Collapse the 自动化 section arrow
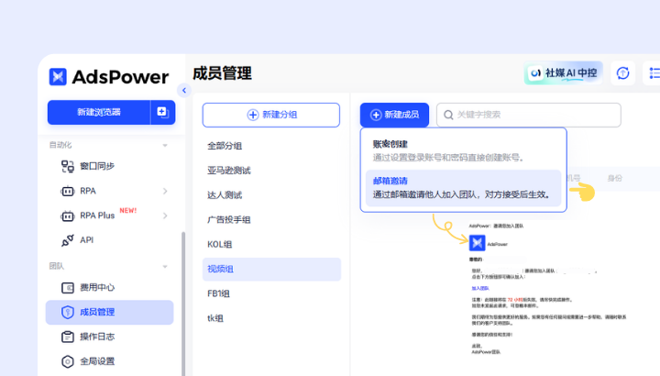Screen dimensions: 660x376 pos(165,145)
